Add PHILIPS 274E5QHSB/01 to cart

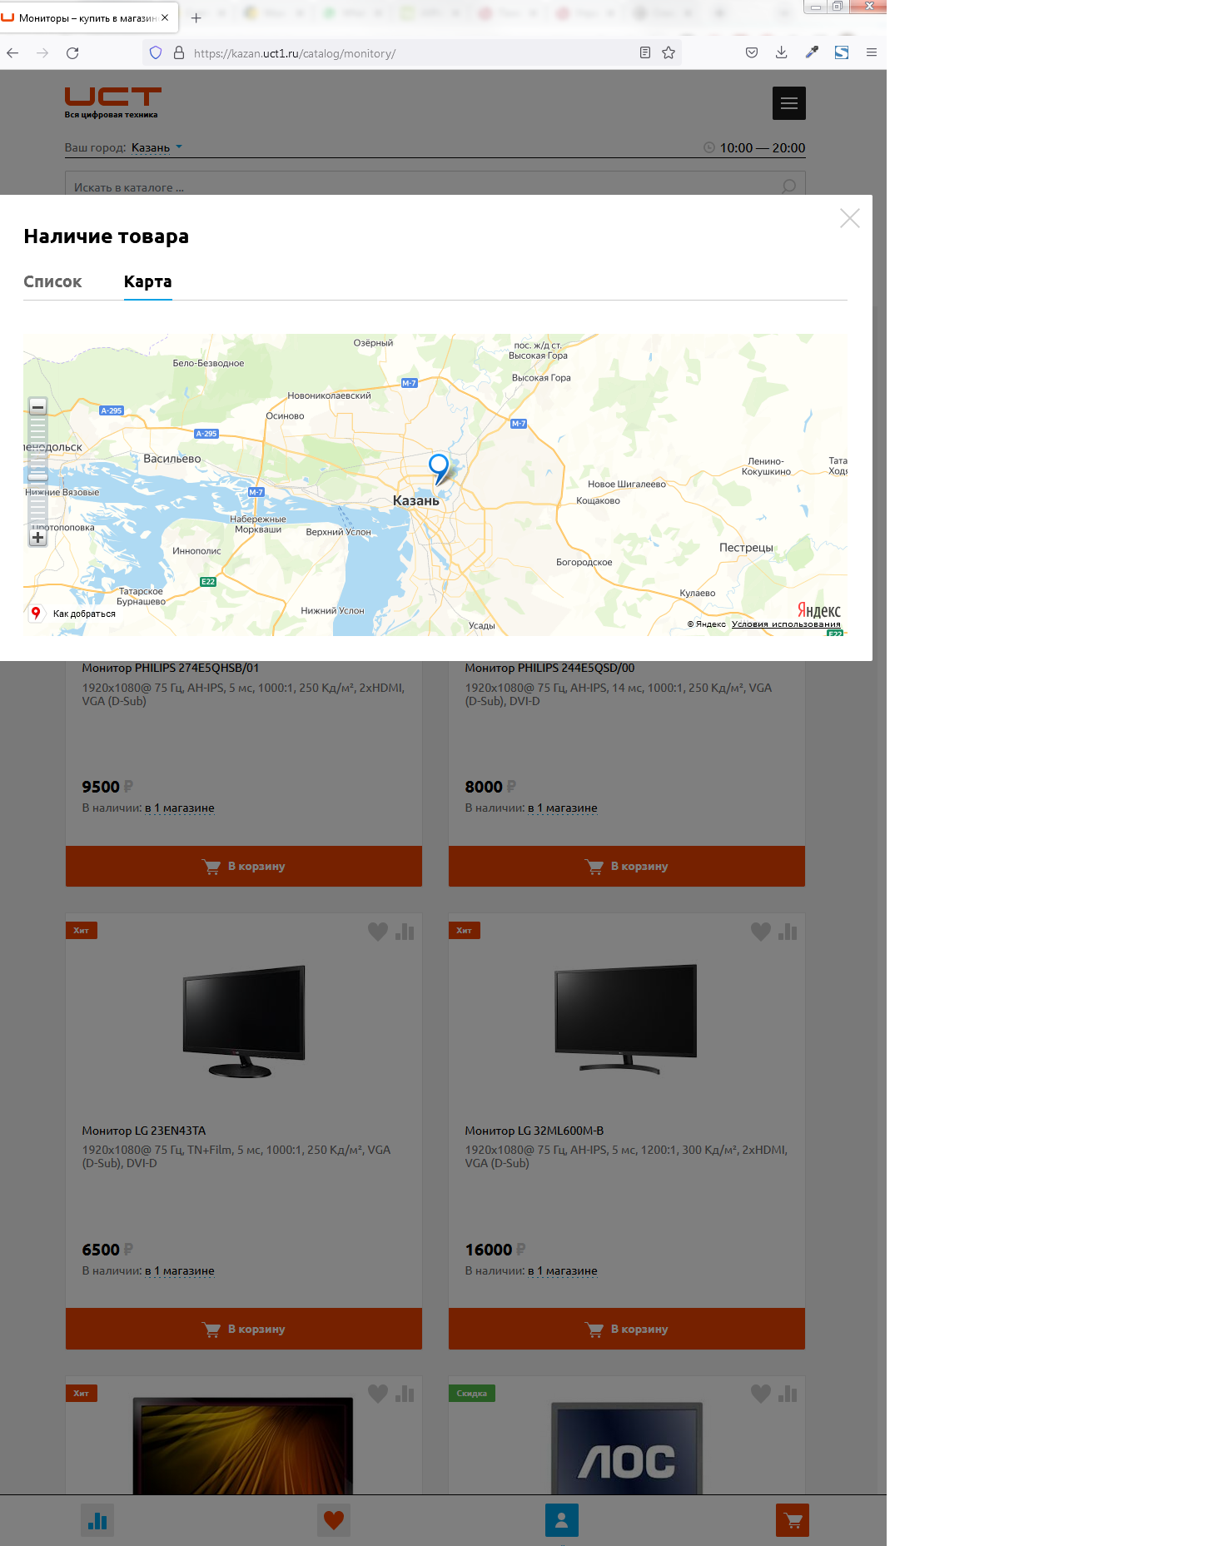tap(244, 866)
